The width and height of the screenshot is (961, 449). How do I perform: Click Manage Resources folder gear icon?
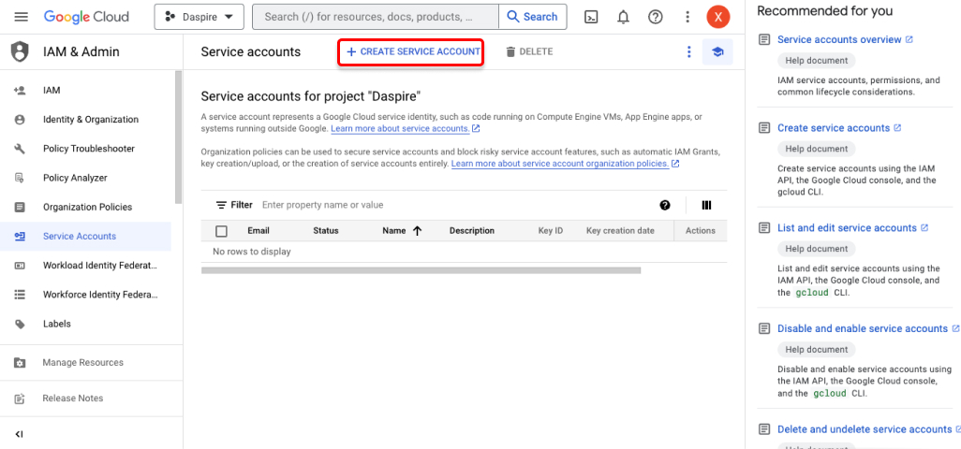point(20,363)
